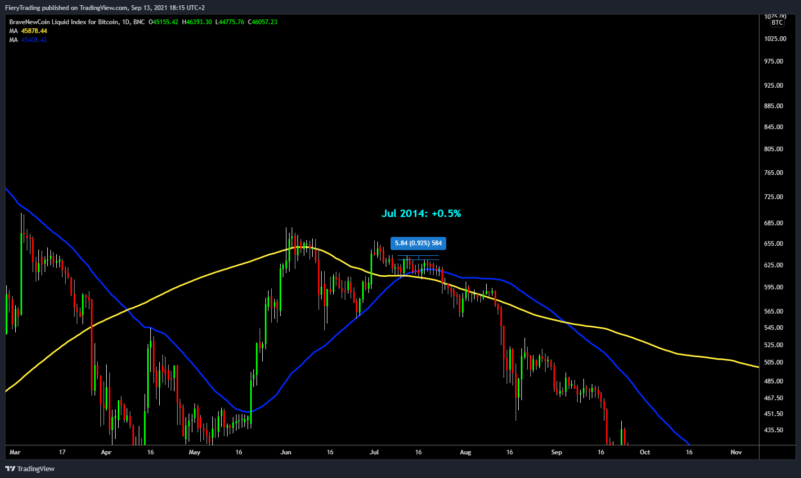The width and height of the screenshot is (801, 478).
Task: Click the '5.84 (0.92%) 584' measurement label
Action: tap(418, 243)
